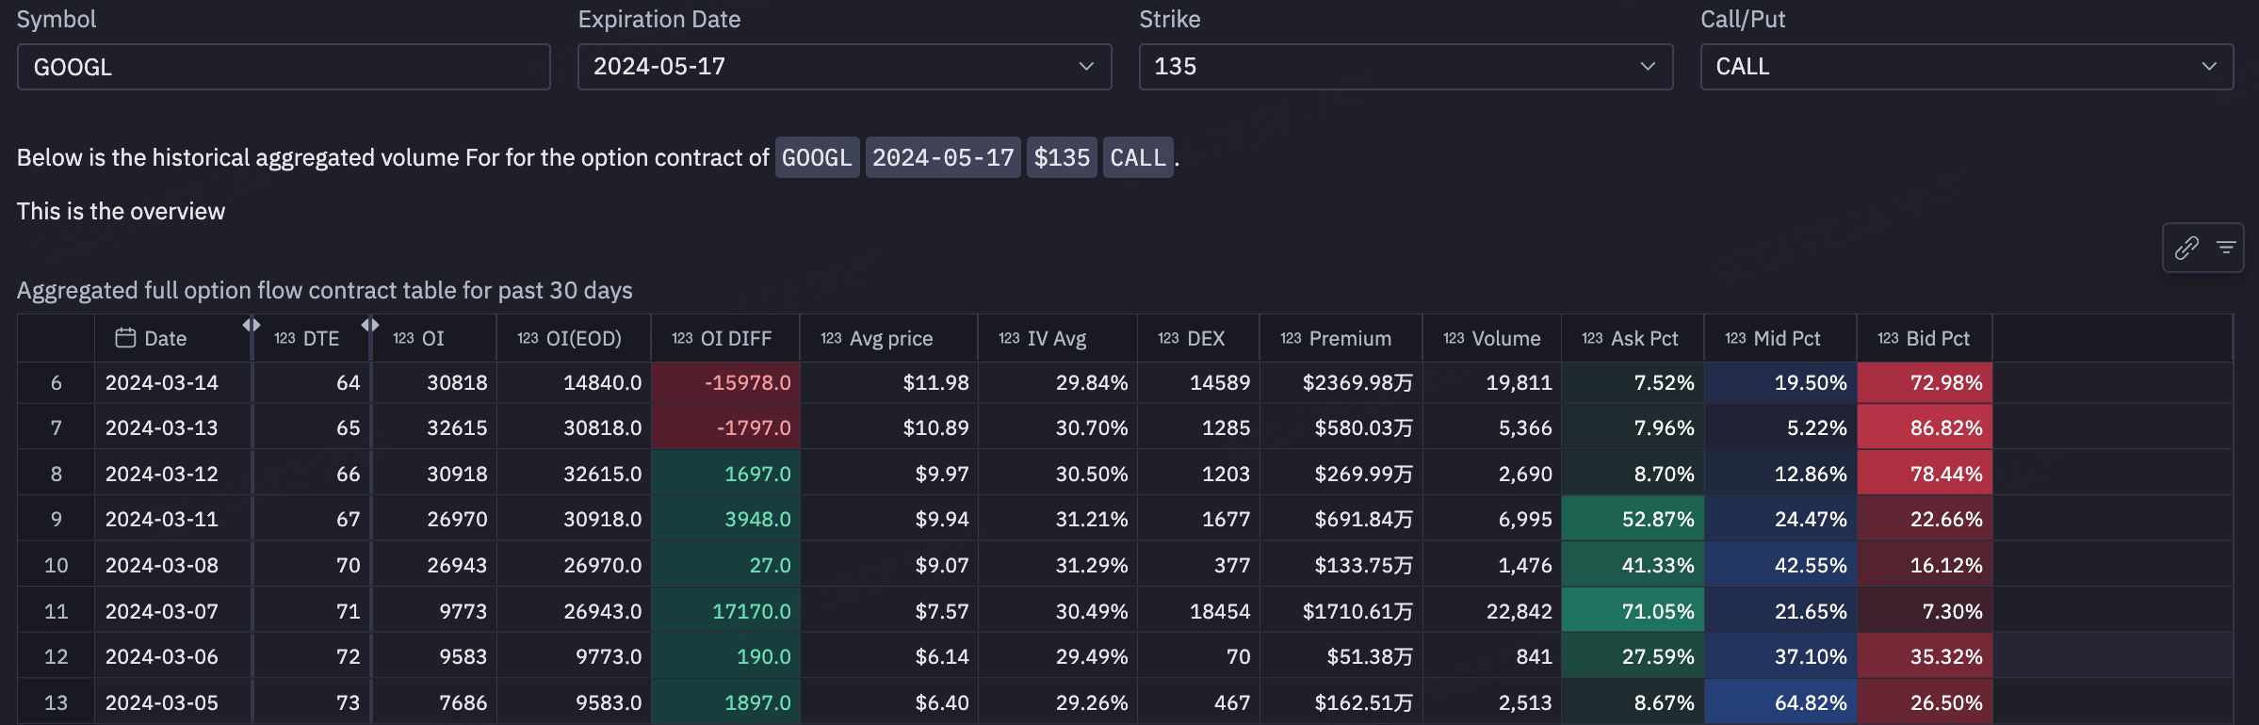The height and width of the screenshot is (725, 2259).
Task: Select date cell 2024-03-07
Action: point(172,611)
